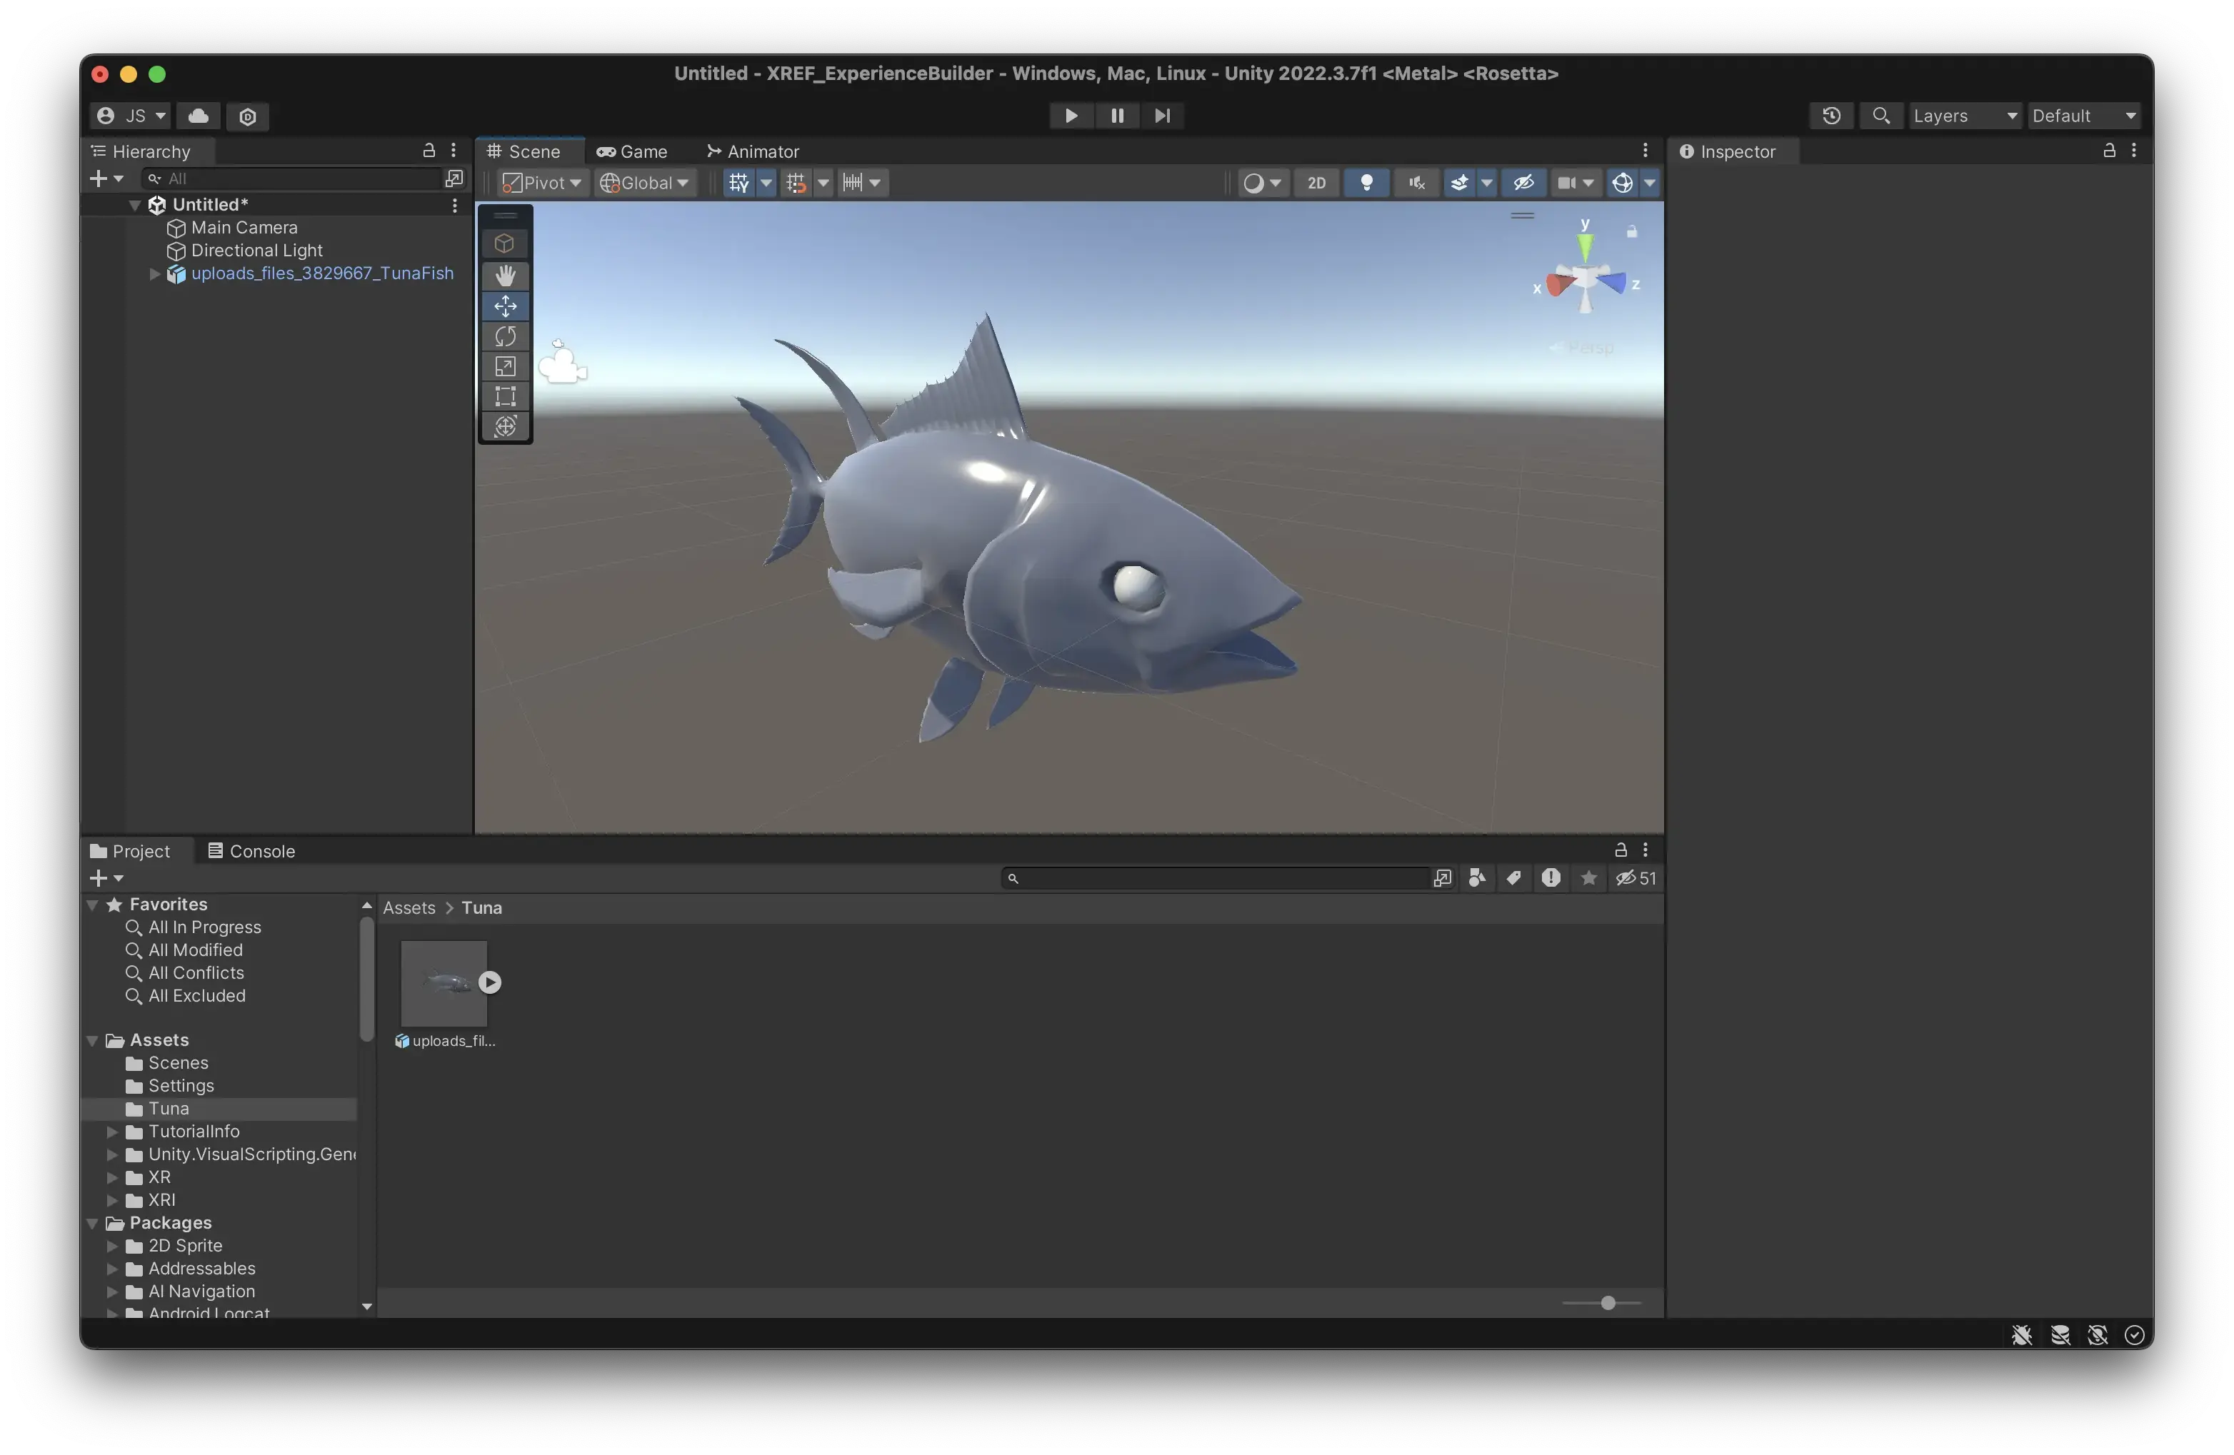Screen dimensions: 2234x1455
Task: Click the asset thumbnail size slider
Action: click(1607, 1302)
